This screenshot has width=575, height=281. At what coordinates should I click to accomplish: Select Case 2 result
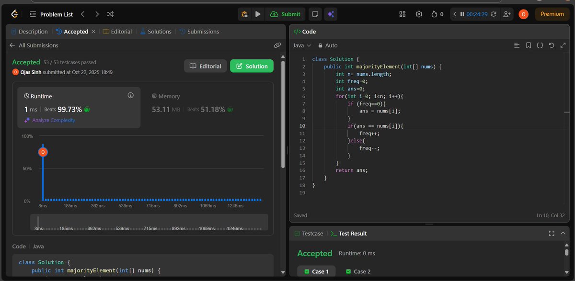click(x=358, y=271)
